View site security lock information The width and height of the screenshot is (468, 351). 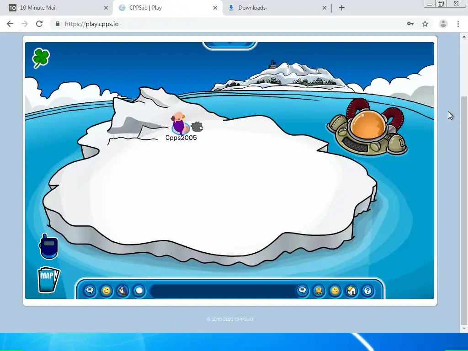tap(58, 24)
